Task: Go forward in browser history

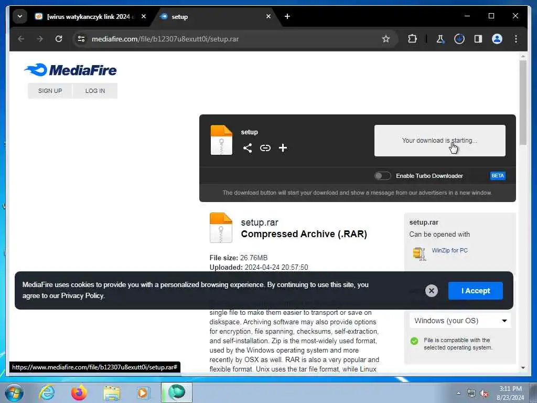Action: (40, 39)
